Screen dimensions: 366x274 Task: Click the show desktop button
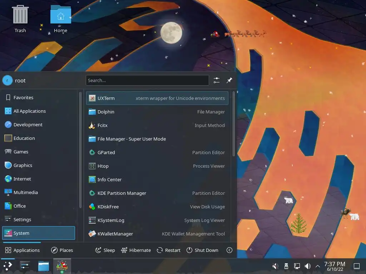tap(357, 266)
